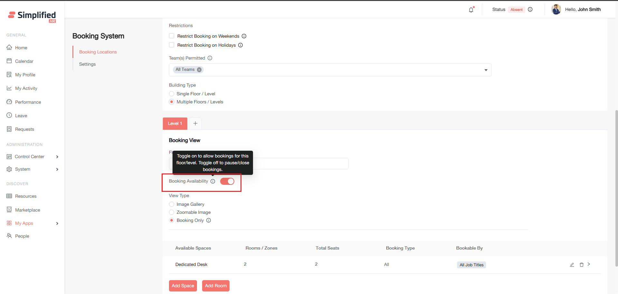Edit the Dedicated Desk row with pencil icon

(x=572, y=265)
